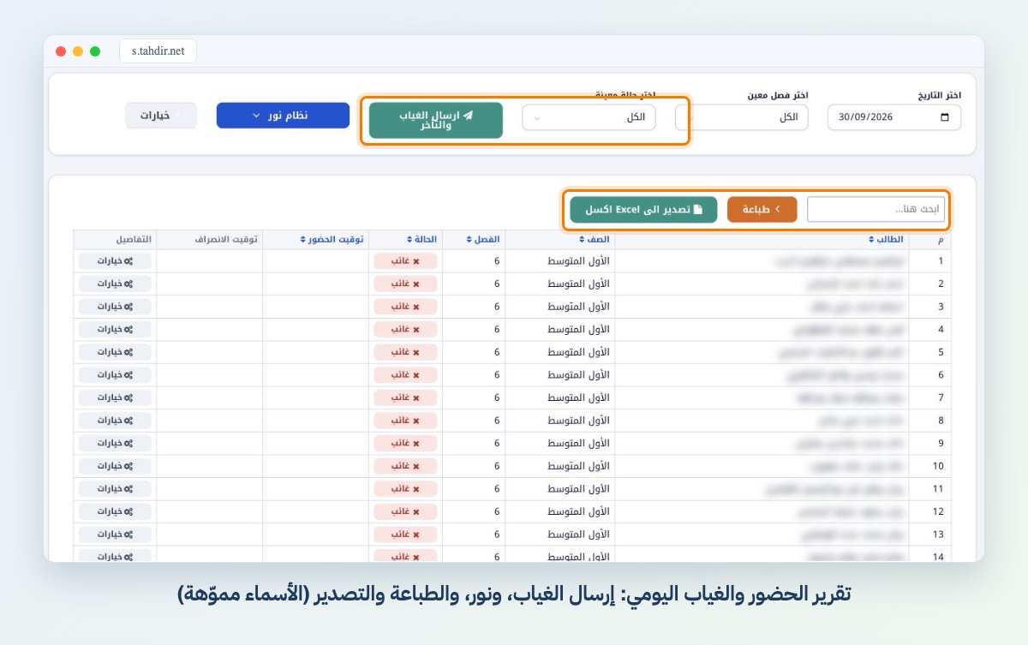The width and height of the screenshot is (1028, 645).
Task: Open خيارات for student row 10
Action: click(115, 466)
